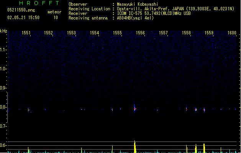This screenshot has width=241, height=153.
Task: Click time marker 1552
Action: (x=48, y=33)
